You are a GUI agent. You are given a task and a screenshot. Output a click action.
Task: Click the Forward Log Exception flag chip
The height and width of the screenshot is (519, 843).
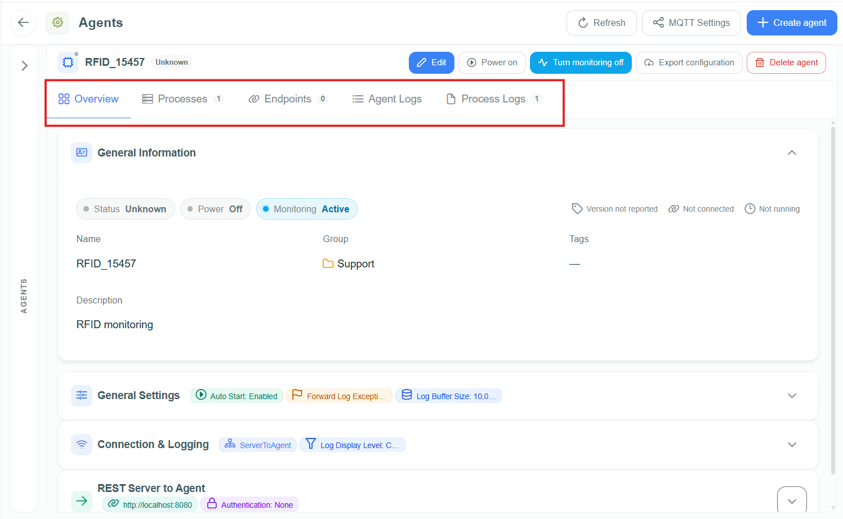339,396
